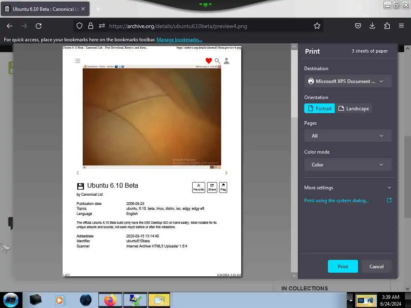Click the site security padlock icon

[x=91, y=26]
